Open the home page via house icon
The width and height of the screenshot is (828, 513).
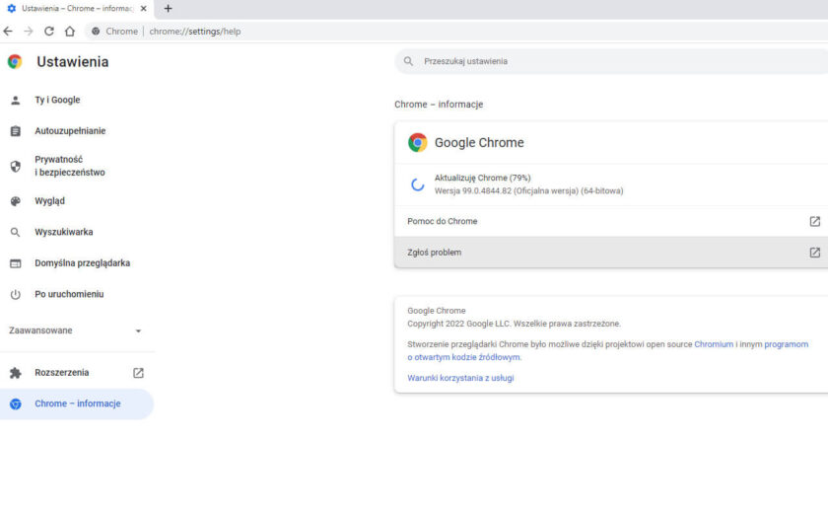click(x=70, y=32)
